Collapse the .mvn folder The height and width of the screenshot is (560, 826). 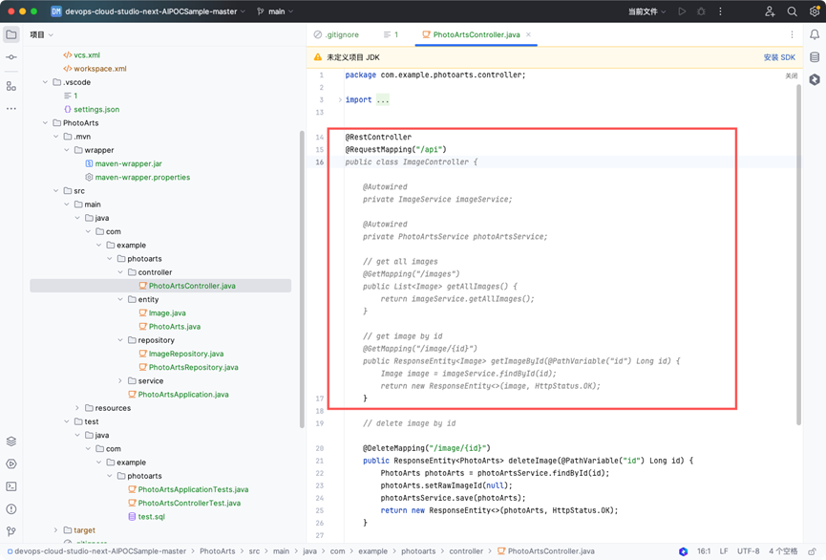[55, 137]
